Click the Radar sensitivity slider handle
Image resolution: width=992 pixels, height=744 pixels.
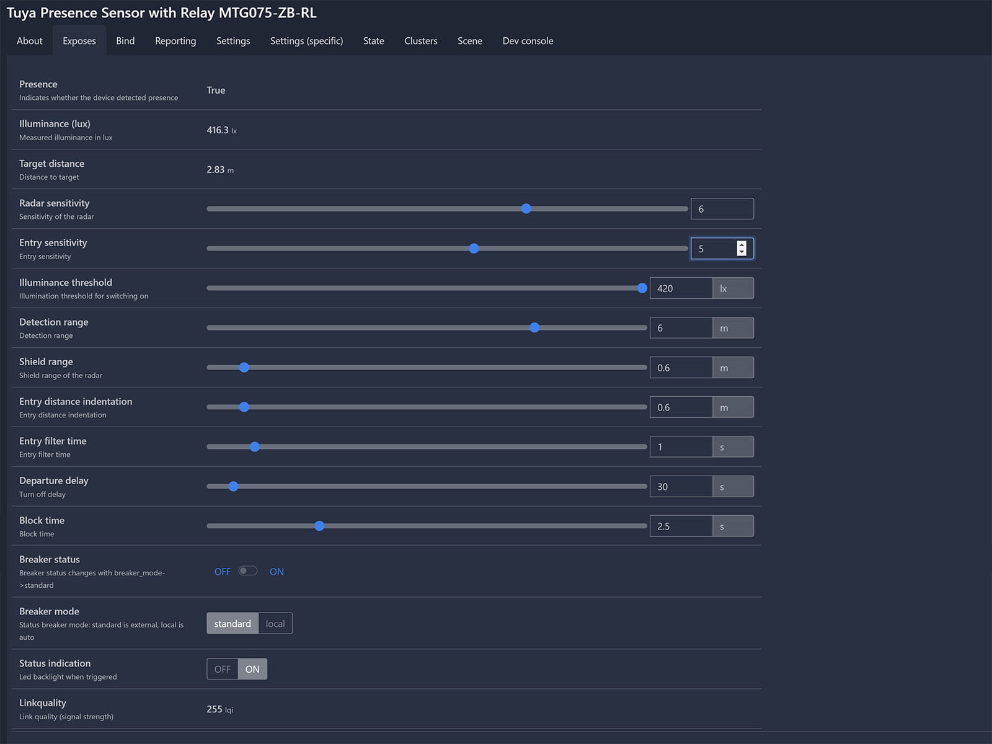(x=526, y=209)
